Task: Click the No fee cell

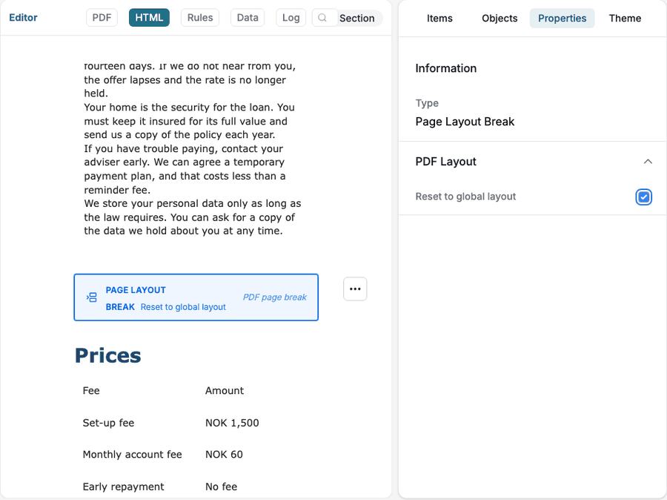Action: point(221,487)
